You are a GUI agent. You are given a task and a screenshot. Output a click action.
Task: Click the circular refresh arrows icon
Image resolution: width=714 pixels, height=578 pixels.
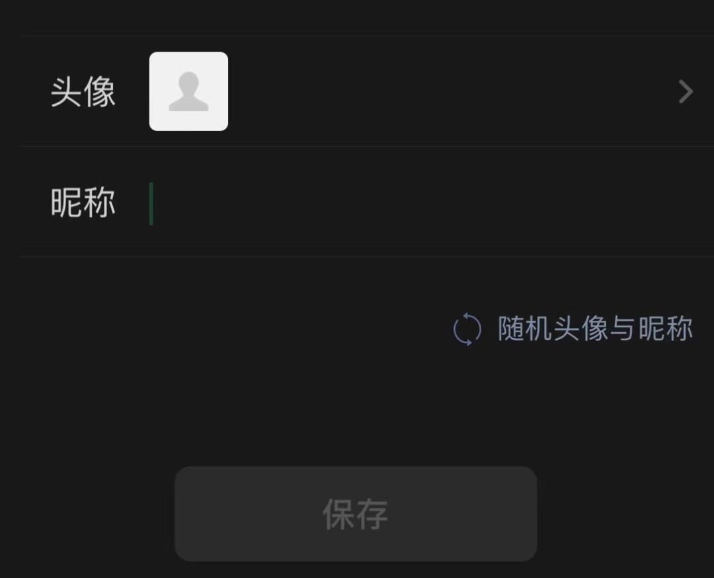click(467, 329)
